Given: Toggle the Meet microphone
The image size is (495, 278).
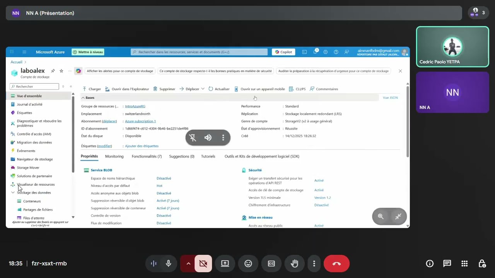Looking at the screenshot, I should click(168, 263).
